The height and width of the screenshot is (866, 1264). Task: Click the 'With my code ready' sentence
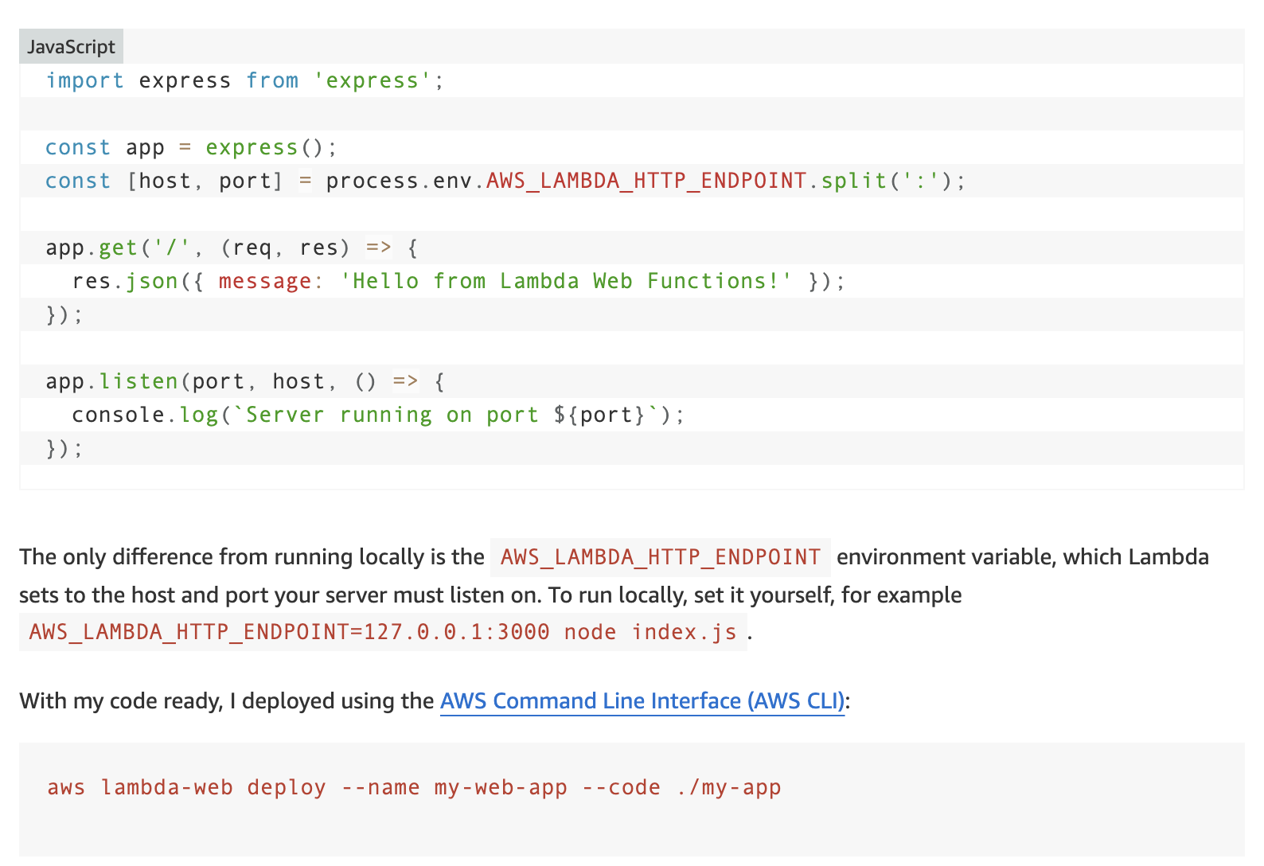435,701
